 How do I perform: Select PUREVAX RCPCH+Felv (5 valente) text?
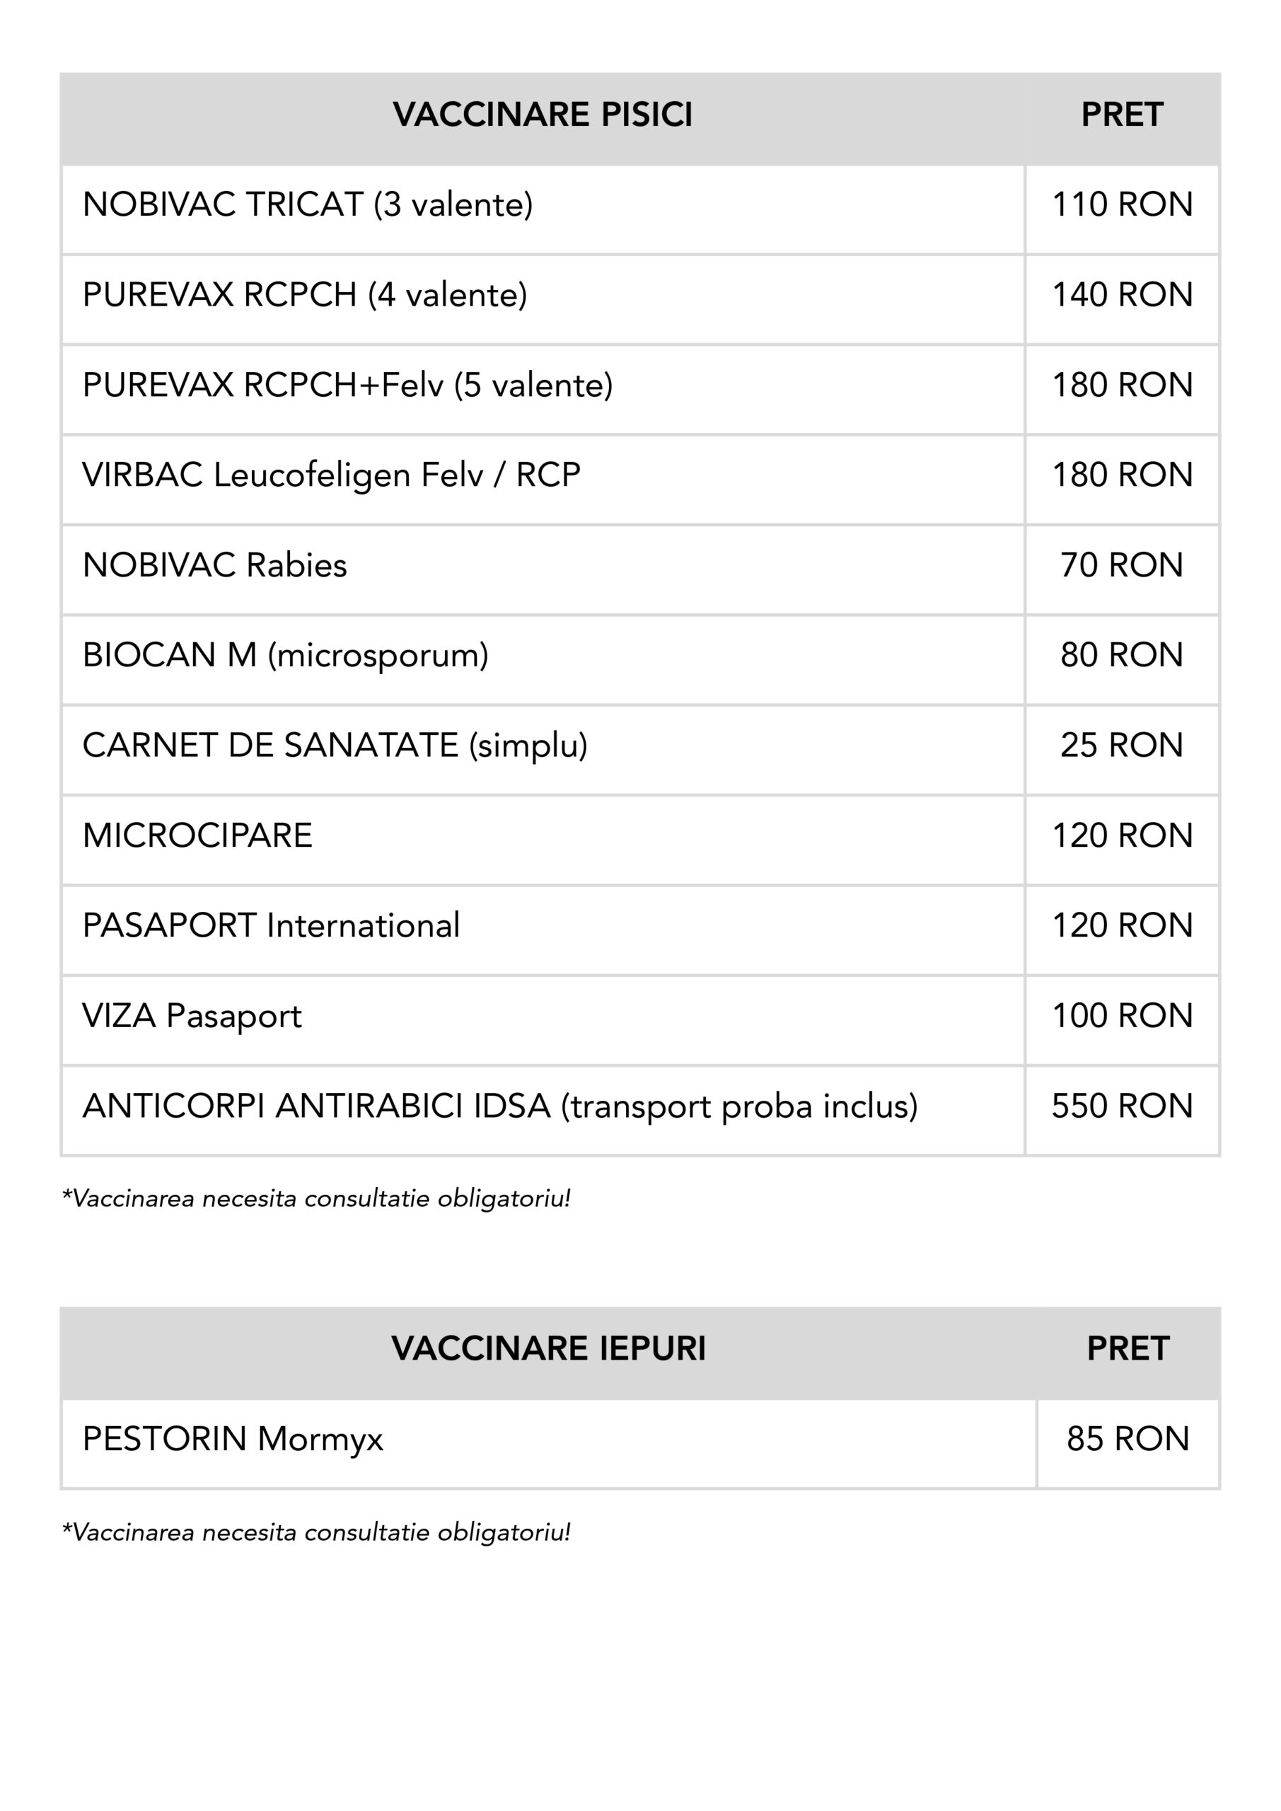(x=347, y=386)
